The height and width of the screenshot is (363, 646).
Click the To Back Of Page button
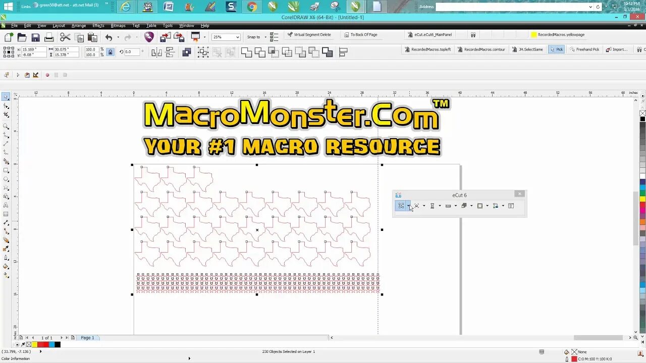click(361, 35)
